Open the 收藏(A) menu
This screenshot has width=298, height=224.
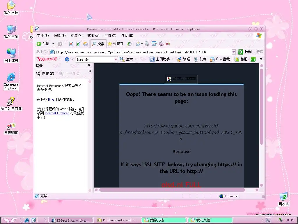pyautogui.click(x=93, y=36)
